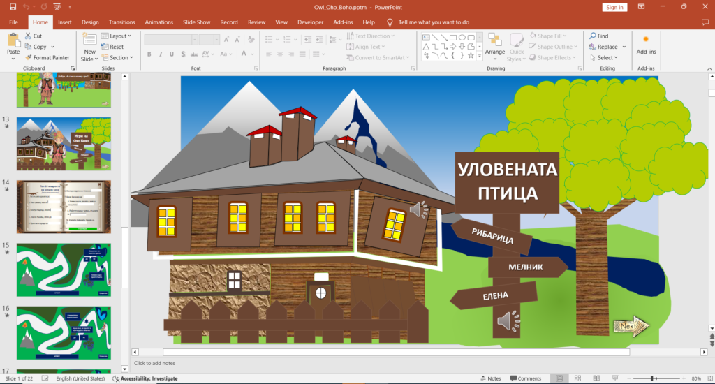Viewport: 715px width, 384px height.
Task: Switch to Slide Sorter view
Action: [577, 378]
